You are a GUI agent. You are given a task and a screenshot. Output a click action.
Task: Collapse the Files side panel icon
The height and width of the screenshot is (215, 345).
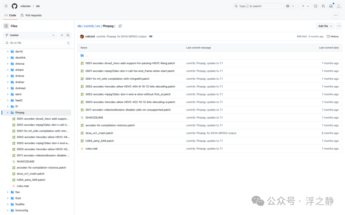(x=6, y=26)
